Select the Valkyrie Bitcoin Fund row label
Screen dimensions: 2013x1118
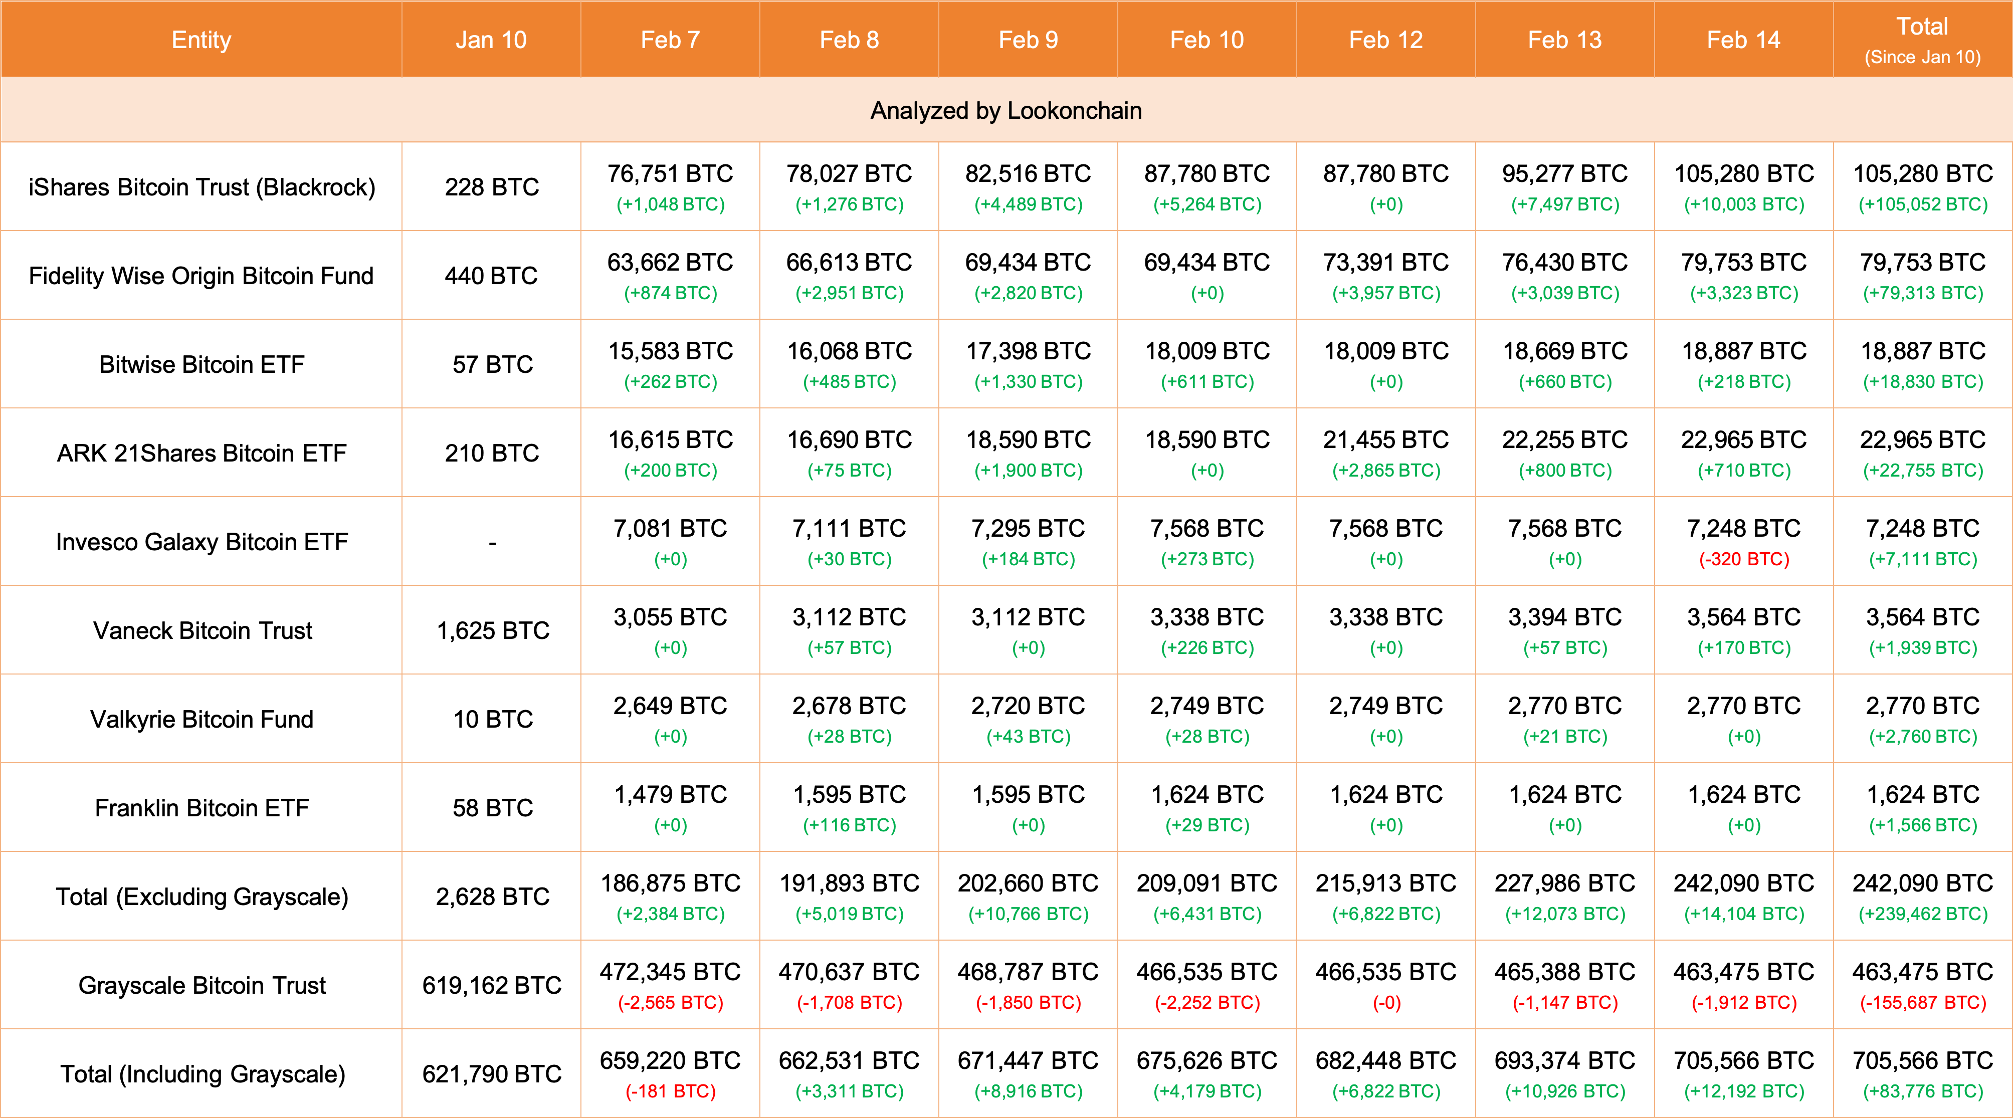click(202, 720)
